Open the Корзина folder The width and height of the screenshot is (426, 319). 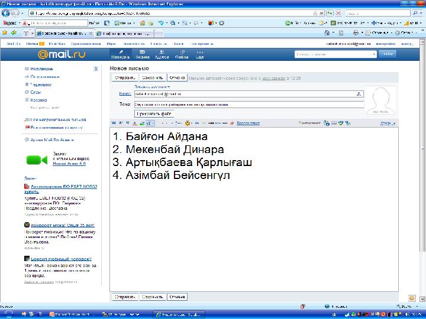[x=38, y=100]
